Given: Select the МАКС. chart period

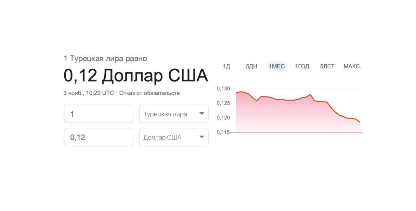Looking at the screenshot, I should [x=352, y=66].
